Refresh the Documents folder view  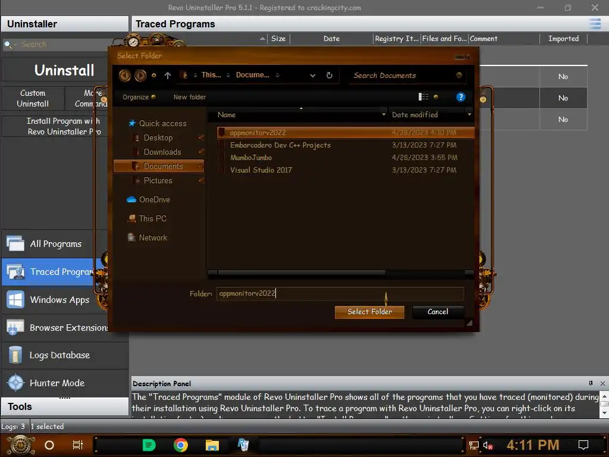[x=329, y=76]
